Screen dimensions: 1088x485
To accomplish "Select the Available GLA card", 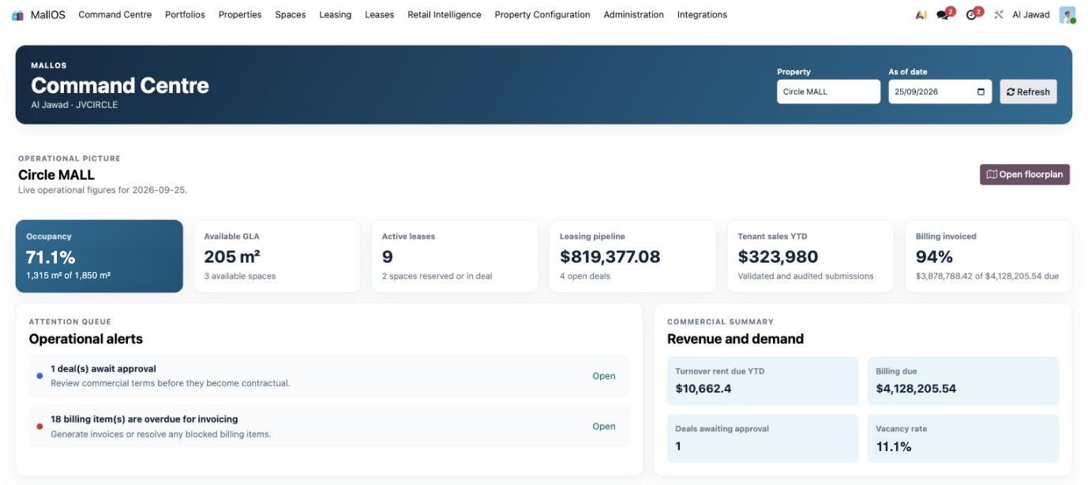I will (277, 256).
